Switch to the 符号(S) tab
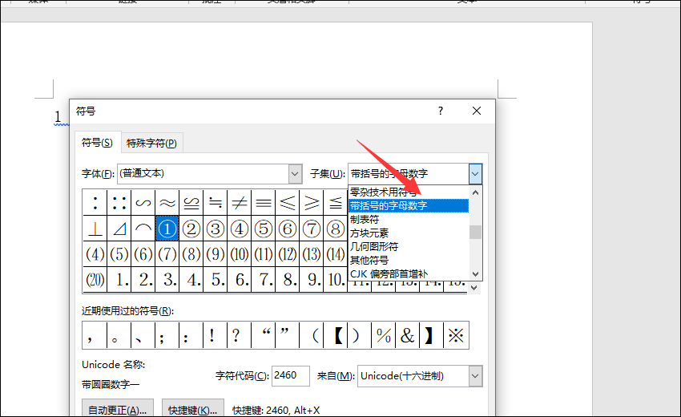Image resolution: width=681 pixels, height=417 pixels. [97, 142]
